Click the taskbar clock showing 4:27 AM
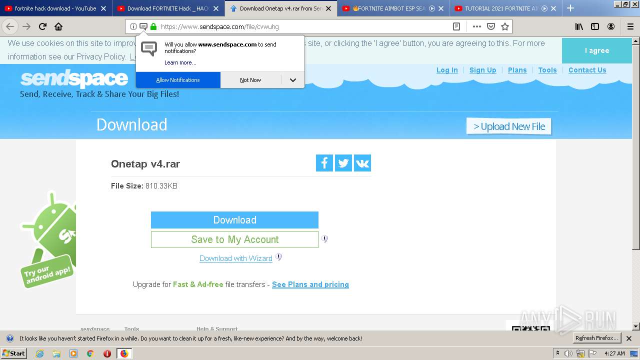Viewport: 640px width, 360px height. (x=614, y=353)
